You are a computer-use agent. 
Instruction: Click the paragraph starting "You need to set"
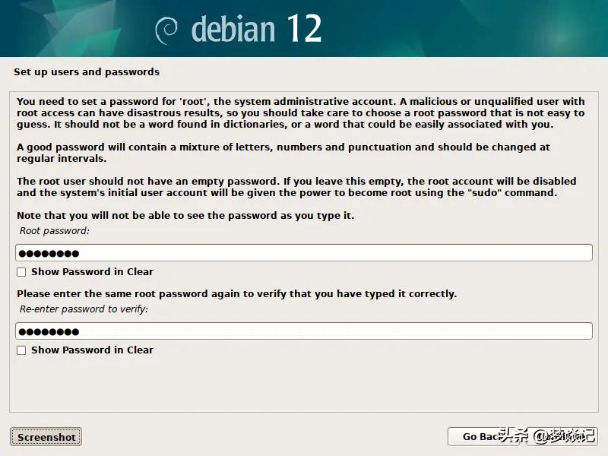[300, 113]
